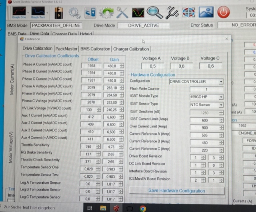Screen dimensions: 256x212
Task: Switch to the Charger Calibration tab
Action: coord(131,49)
